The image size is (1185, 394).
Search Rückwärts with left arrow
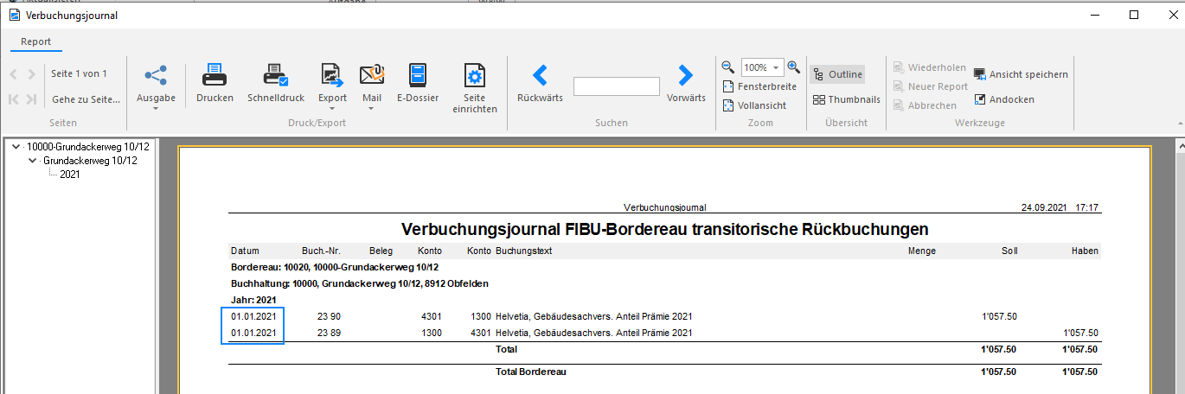pos(540,76)
